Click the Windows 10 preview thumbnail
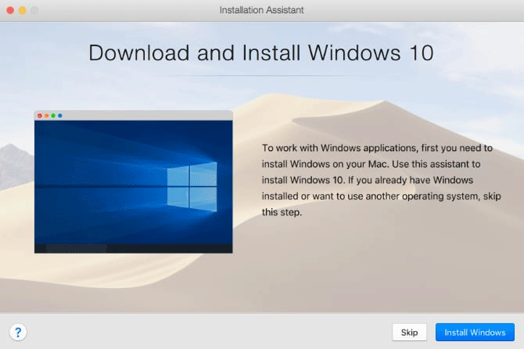524x349 pixels. [133, 182]
